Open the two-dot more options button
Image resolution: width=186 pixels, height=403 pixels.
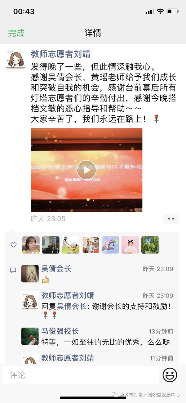(x=171, y=219)
